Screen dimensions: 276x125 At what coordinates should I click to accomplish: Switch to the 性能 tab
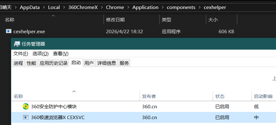point(31,63)
